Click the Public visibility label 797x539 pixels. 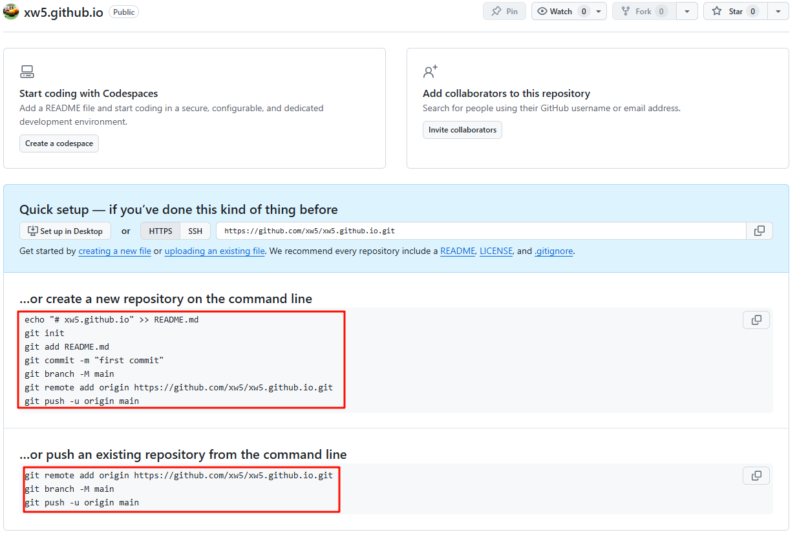(123, 12)
